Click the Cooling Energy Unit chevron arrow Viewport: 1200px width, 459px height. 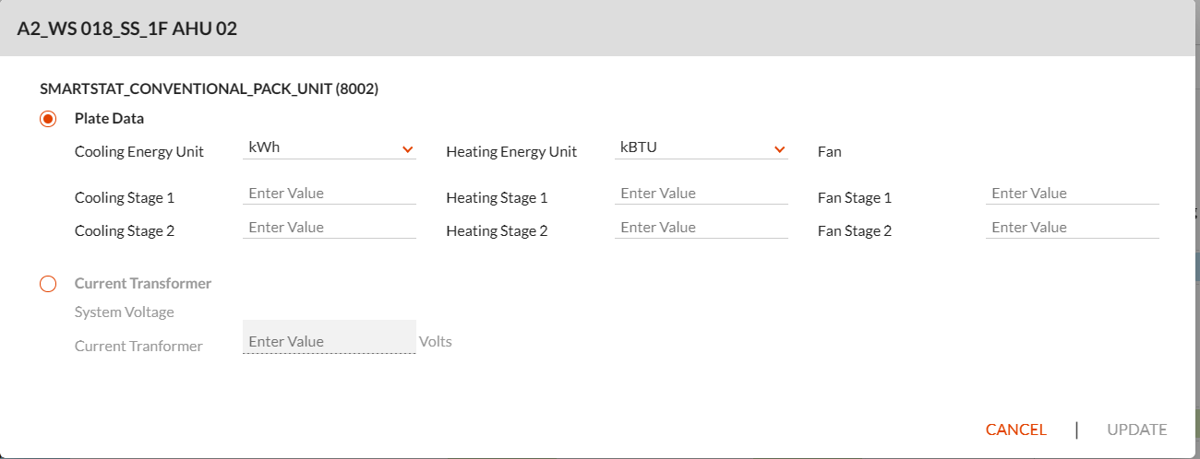tap(407, 149)
